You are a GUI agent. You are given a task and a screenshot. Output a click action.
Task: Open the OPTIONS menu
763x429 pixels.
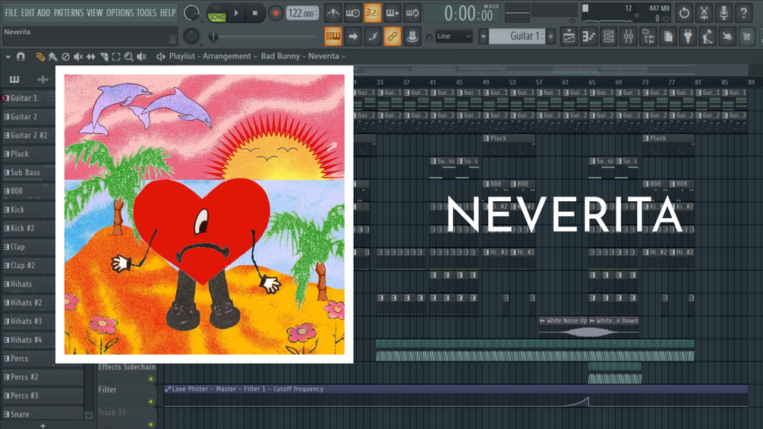click(x=120, y=13)
